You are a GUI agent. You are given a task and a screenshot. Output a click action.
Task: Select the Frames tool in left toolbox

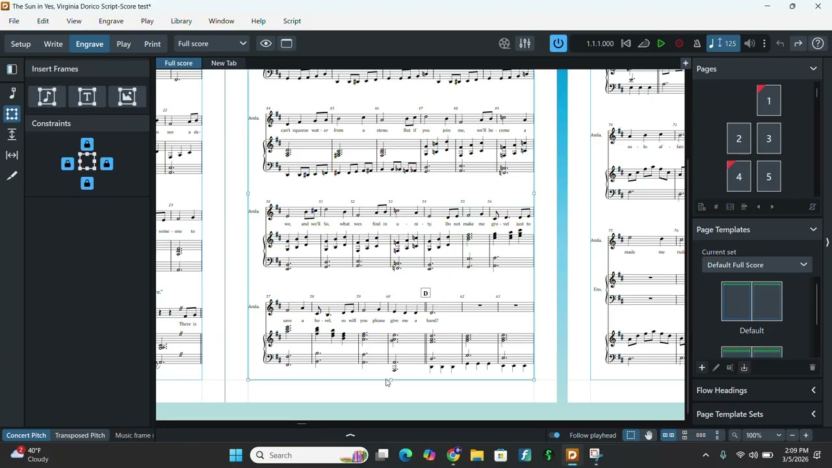tap(12, 114)
